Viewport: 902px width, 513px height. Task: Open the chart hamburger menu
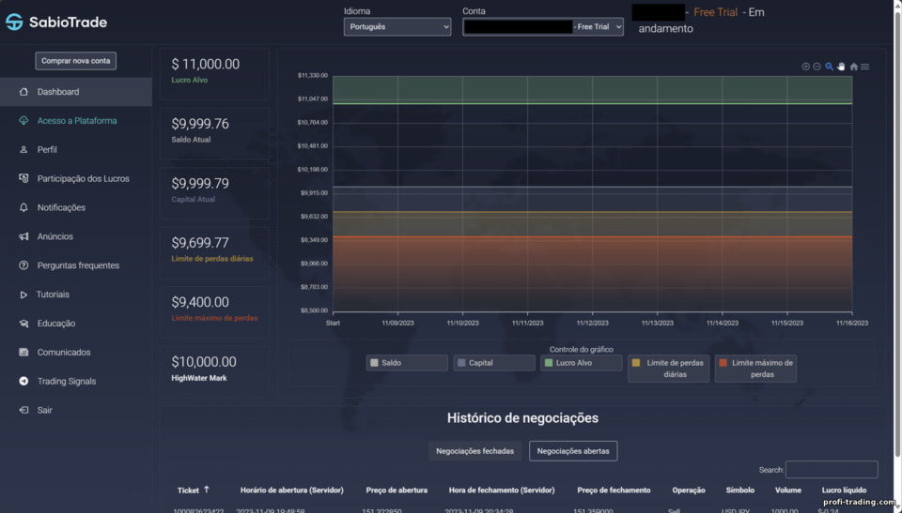(864, 67)
